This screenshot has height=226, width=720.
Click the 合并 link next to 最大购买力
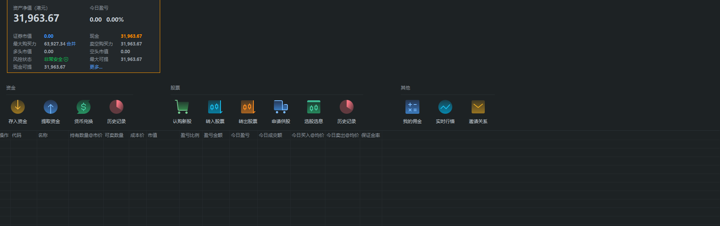click(71, 44)
